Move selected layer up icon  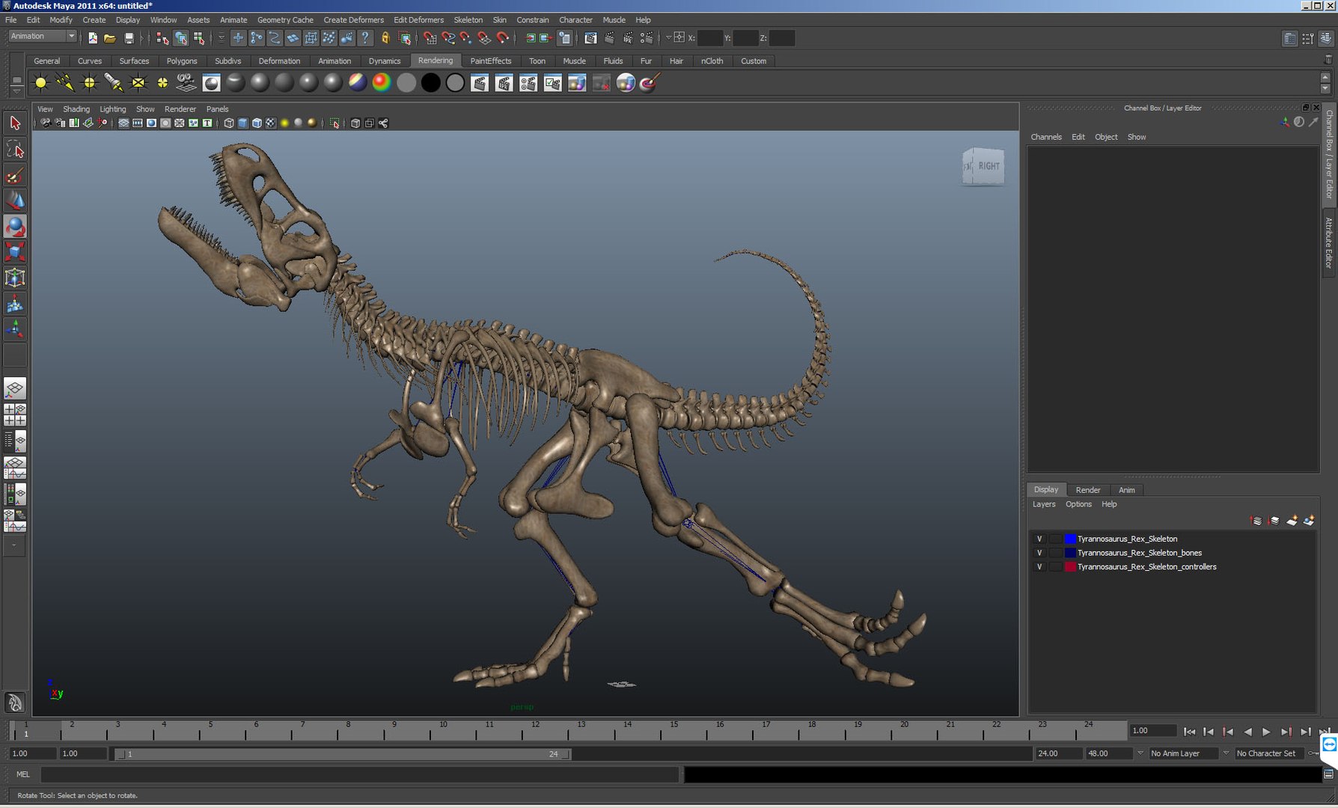tap(1256, 521)
